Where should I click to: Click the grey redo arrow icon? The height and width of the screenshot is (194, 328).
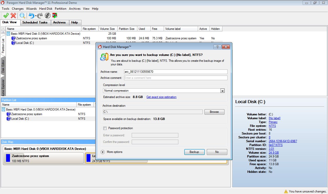click(40, 16)
